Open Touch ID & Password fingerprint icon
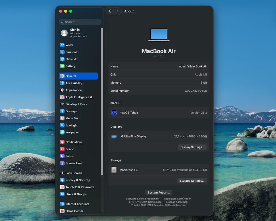Screen dimensions: 276x221 pos(62,187)
